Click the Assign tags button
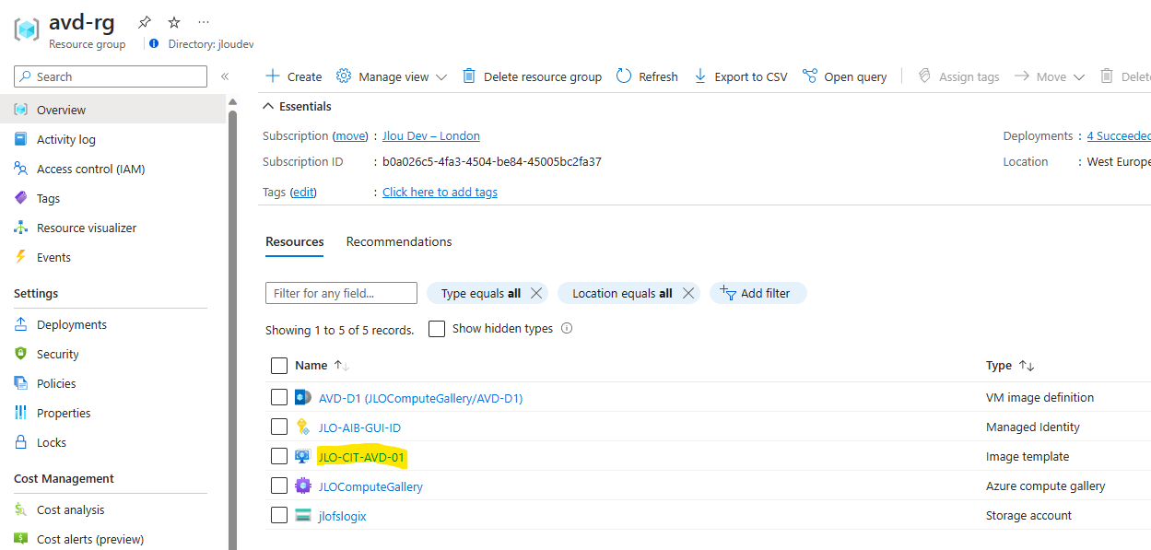The image size is (1151, 550). (958, 76)
